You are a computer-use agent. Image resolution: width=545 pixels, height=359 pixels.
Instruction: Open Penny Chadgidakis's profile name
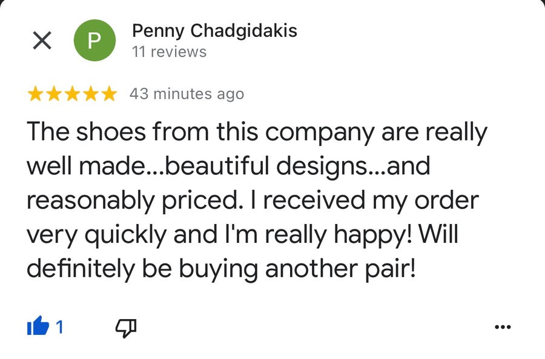pyautogui.click(x=214, y=30)
